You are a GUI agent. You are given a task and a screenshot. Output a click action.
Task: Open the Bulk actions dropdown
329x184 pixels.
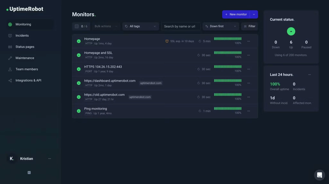[x=106, y=26]
